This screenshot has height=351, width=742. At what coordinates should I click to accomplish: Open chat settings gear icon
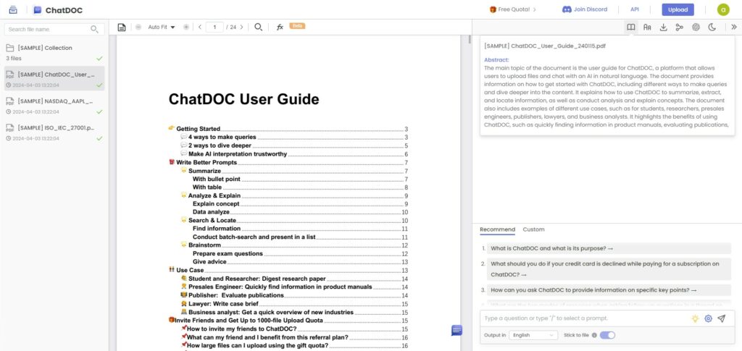pyautogui.click(x=708, y=318)
